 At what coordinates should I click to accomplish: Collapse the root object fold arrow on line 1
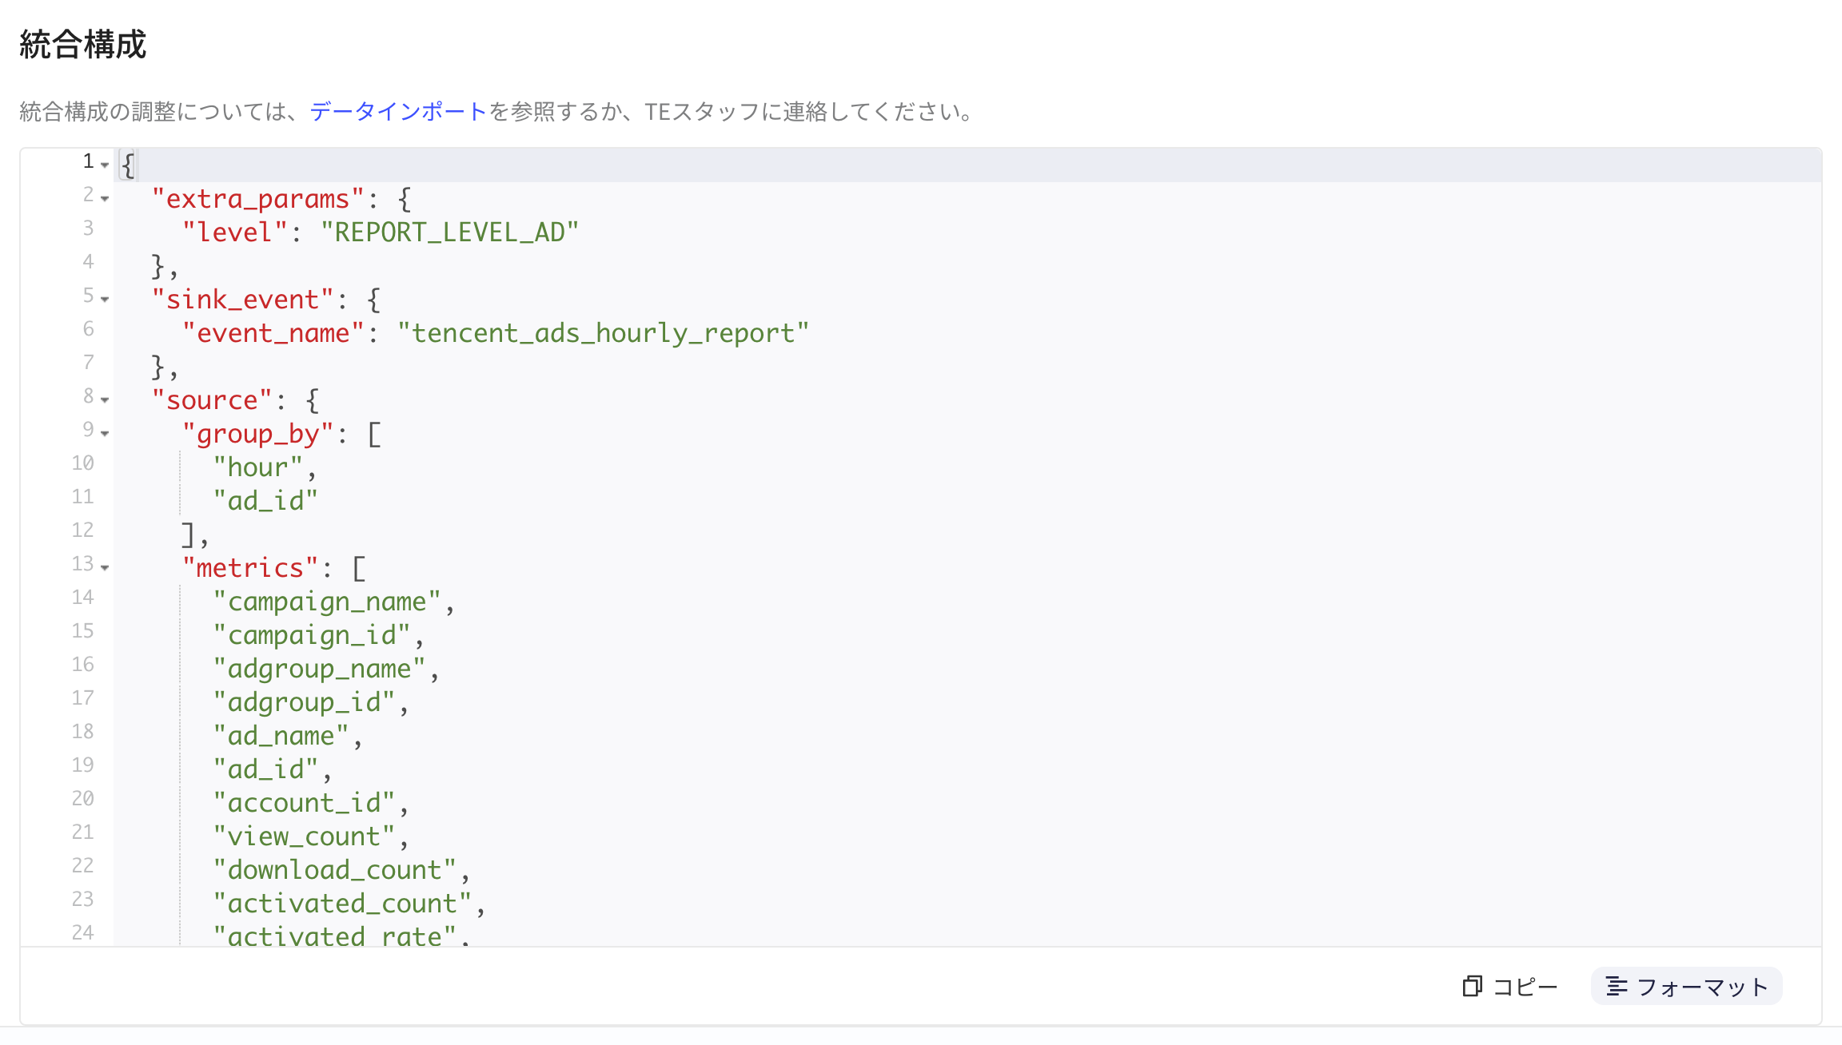105,165
